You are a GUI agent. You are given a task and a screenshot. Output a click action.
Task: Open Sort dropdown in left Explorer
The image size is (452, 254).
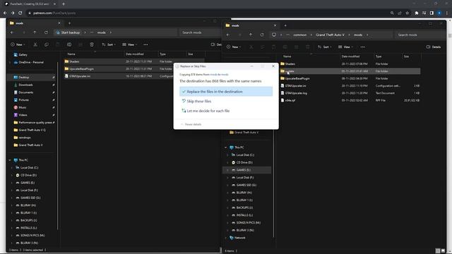click(108, 44)
